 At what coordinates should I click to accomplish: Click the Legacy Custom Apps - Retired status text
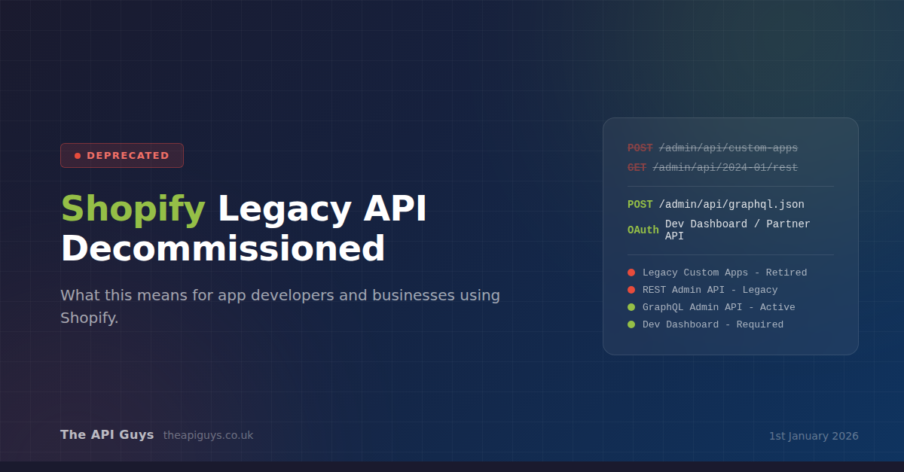point(724,273)
